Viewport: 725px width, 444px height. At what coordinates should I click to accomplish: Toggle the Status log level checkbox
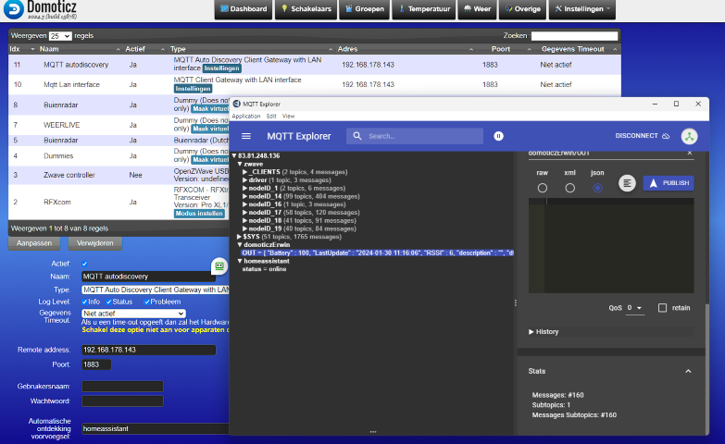(x=108, y=302)
